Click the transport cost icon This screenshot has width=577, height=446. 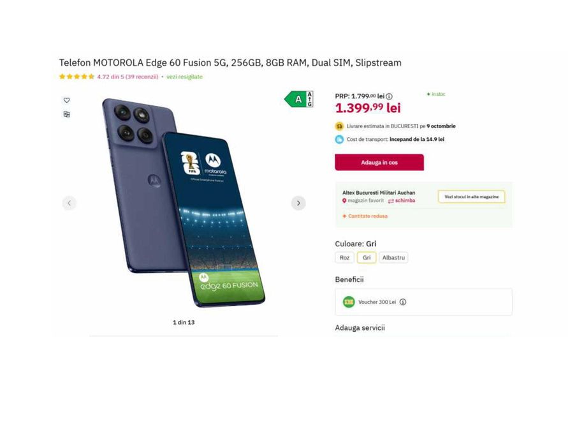point(339,139)
